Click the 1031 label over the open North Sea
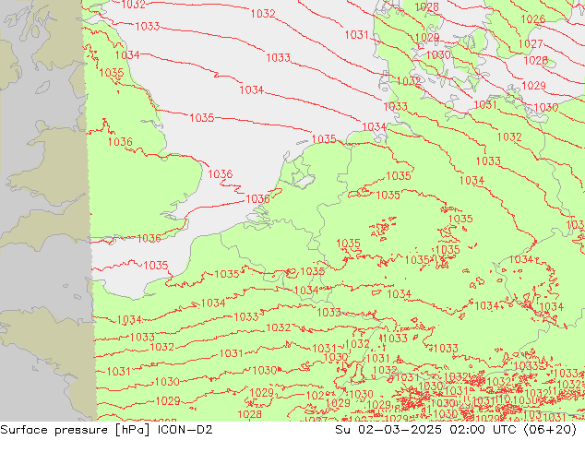This screenshot has width=585, height=452. [357, 35]
